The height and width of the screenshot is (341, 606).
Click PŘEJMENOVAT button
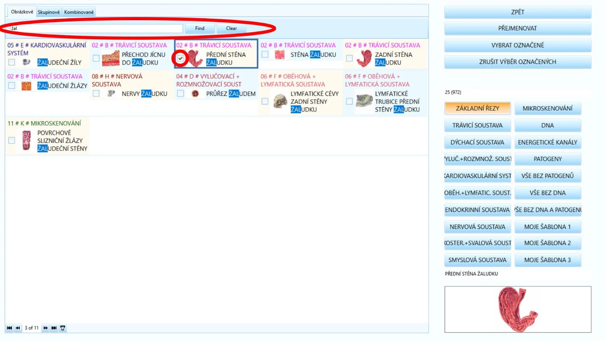click(517, 28)
